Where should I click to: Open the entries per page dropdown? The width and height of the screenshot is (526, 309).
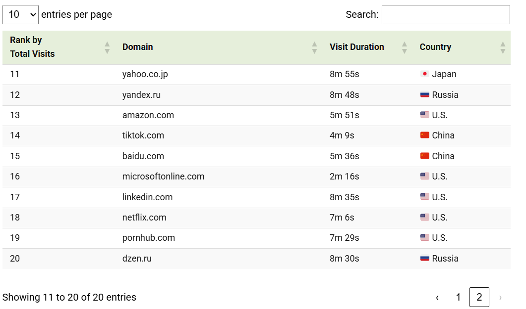click(20, 14)
